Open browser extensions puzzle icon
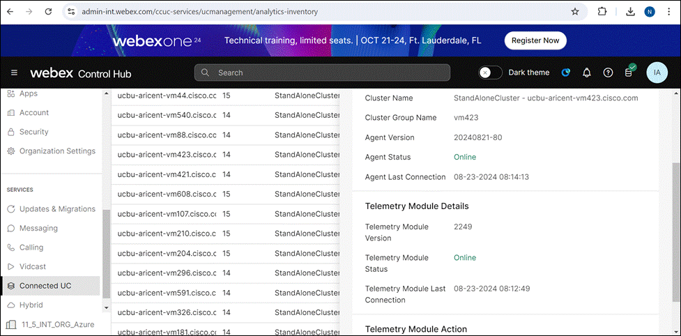 (x=602, y=12)
